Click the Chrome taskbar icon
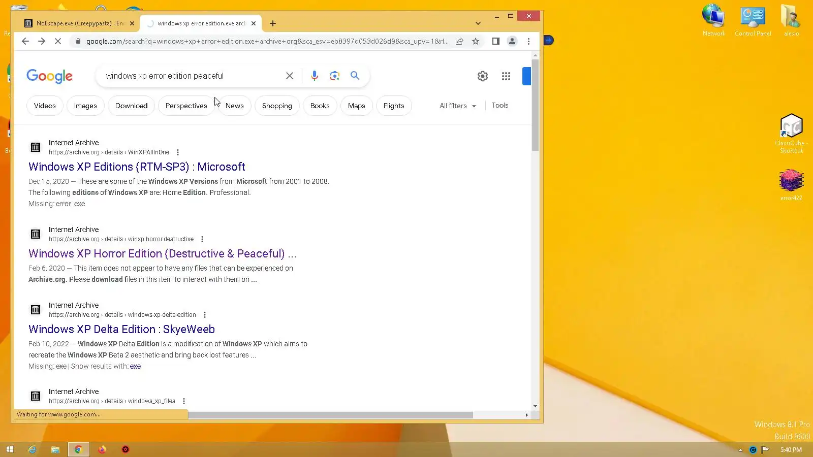The height and width of the screenshot is (457, 813). click(x=78, y=449)
